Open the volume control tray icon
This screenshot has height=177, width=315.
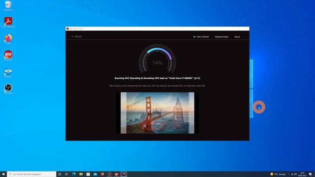click(295, 174)
